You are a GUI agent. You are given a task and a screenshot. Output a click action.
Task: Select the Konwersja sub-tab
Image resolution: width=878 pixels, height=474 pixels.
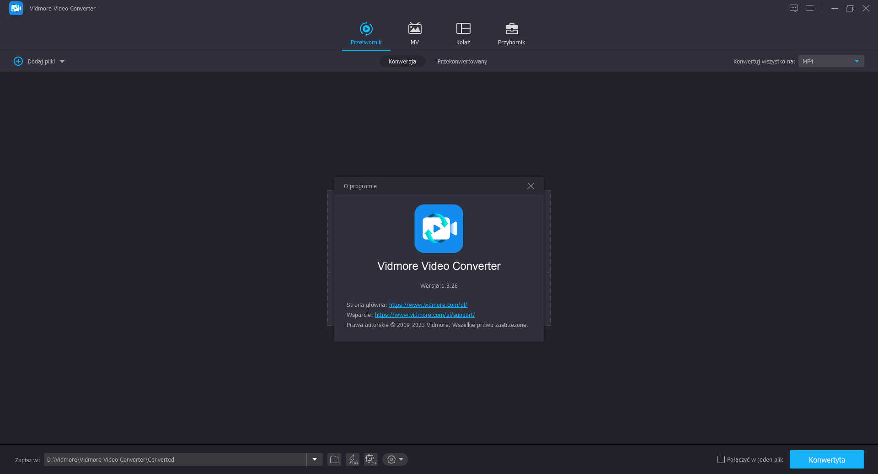click(402, 61)
